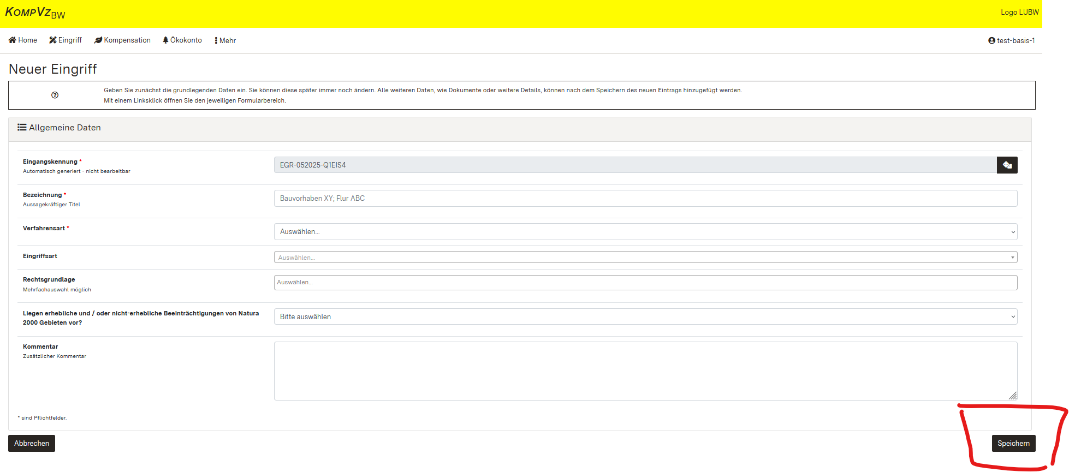Go to Home in navigation bar
The image size is (1069, 472).
pos(23,40)
